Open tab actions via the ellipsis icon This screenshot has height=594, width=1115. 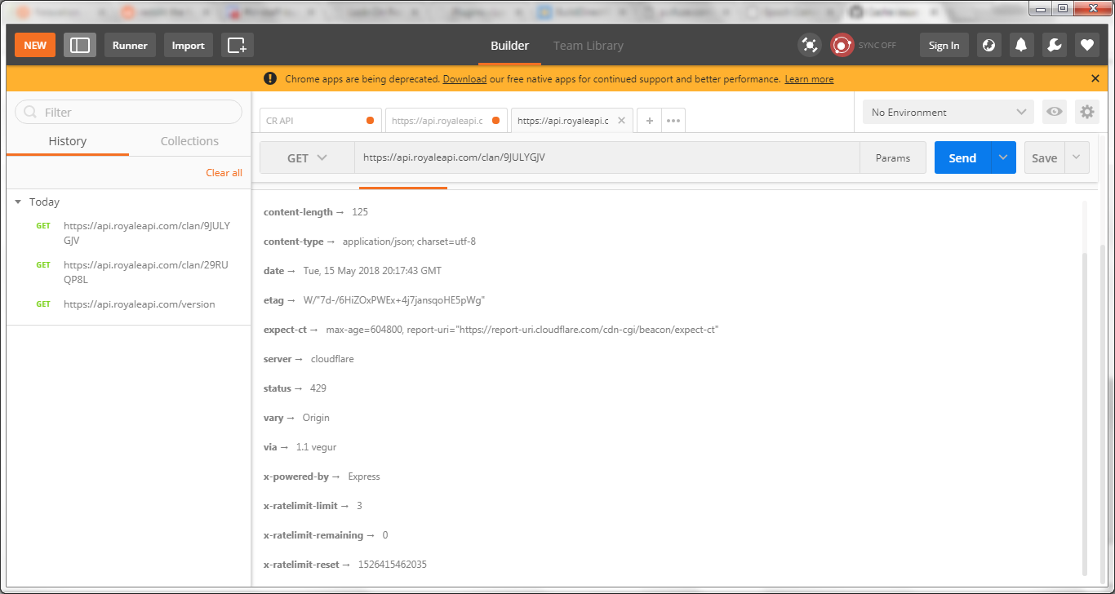673,120
